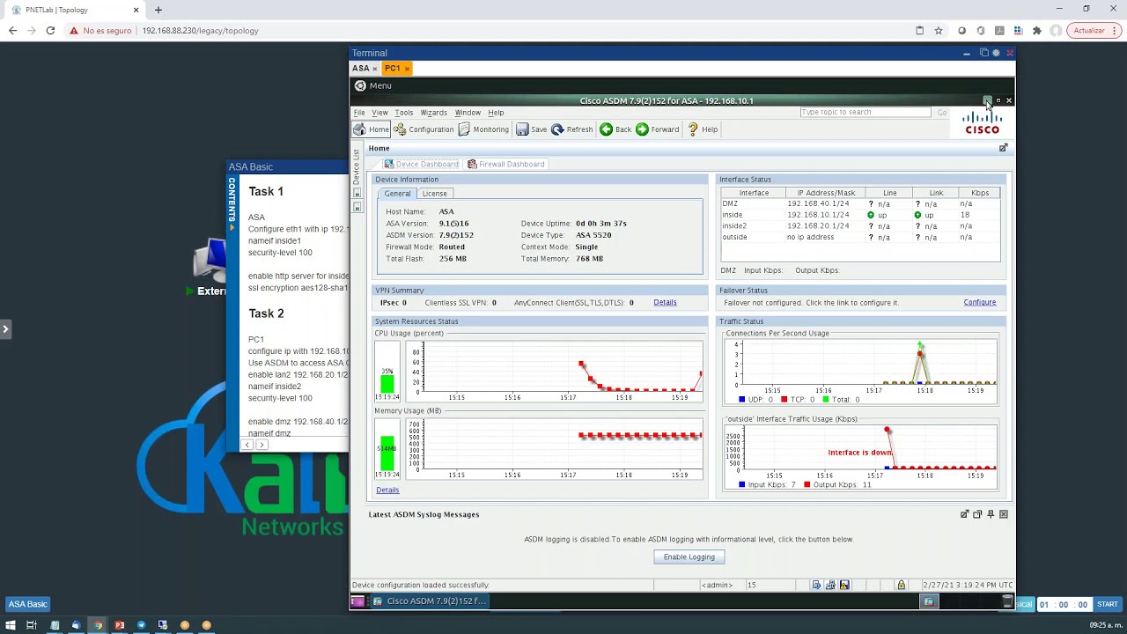Go to next page in ASA Basic panel
The width and height of the screenshot is (1127, 634).
(x=261, y=445)
